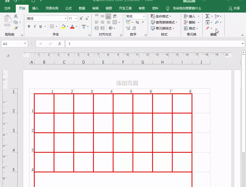Center-align text using the alignment icon
This screenshot has height=187, width=246.
pos(102,22)
